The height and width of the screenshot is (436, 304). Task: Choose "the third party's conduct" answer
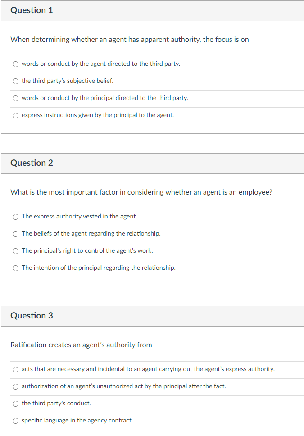(15, 403)
